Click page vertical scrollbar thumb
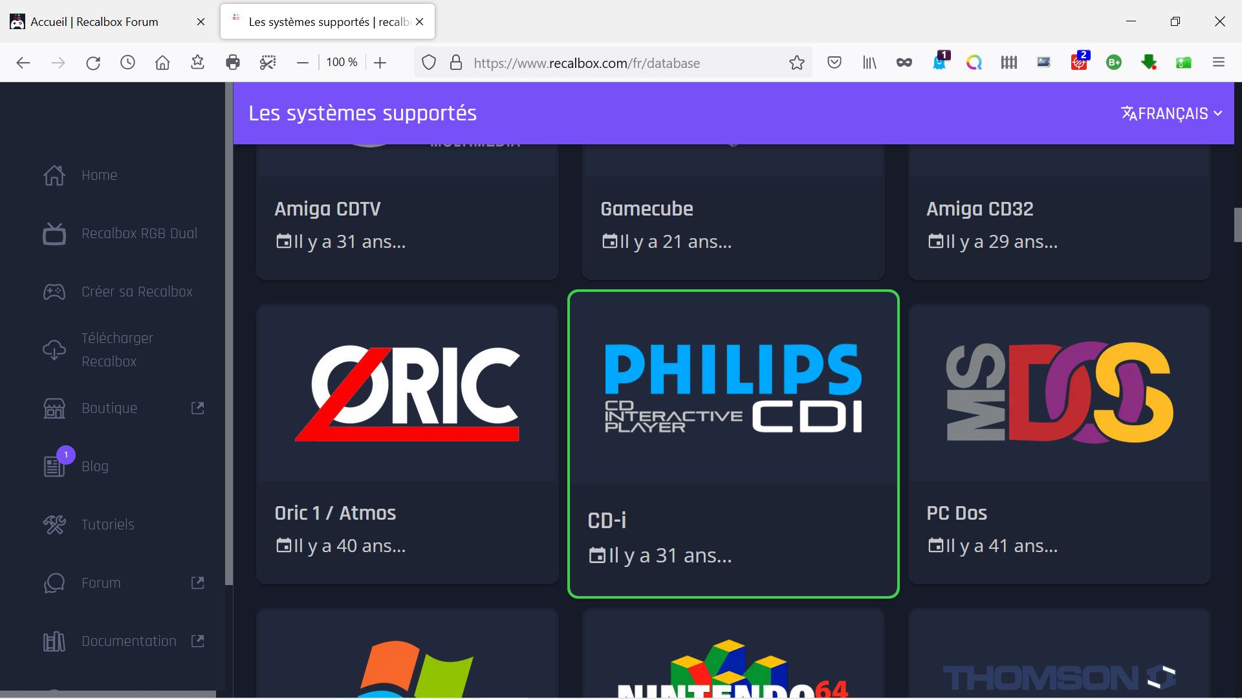This screenshot has width=1242, height=699. (x=1237, y=225)
